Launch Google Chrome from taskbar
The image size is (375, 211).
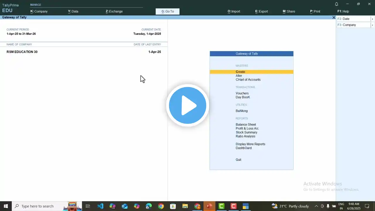point(161,206)
